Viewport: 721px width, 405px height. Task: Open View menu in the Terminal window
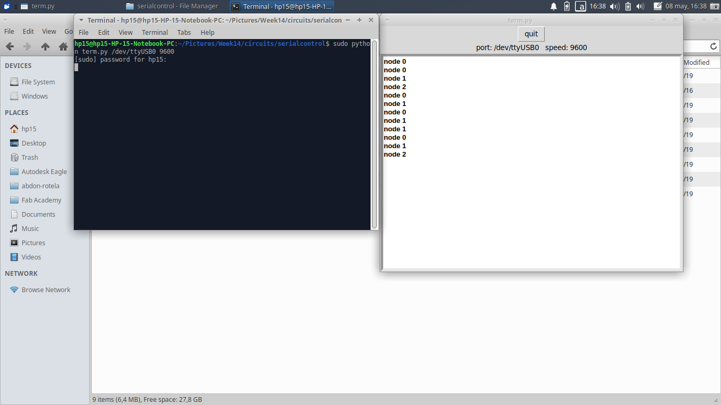pyautogui.click(x=126, y=32)
